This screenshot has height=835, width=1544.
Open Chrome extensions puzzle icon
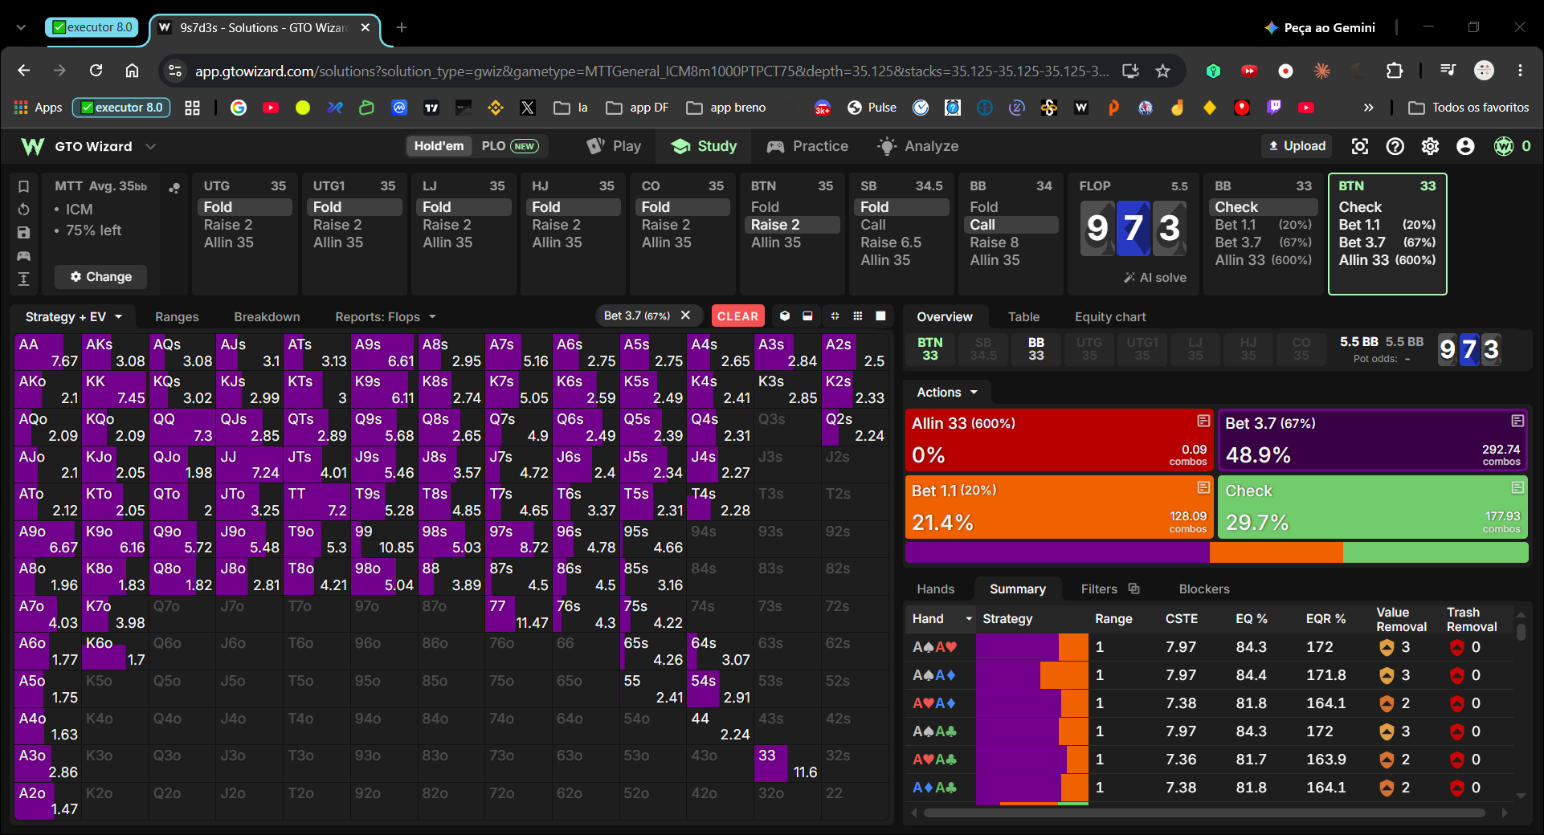1395,71
